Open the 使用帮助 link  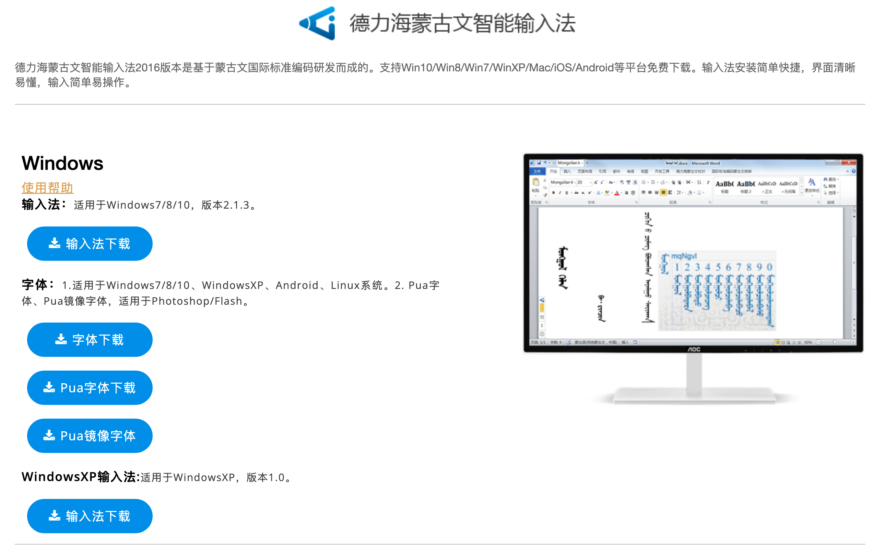click(47, 188)
